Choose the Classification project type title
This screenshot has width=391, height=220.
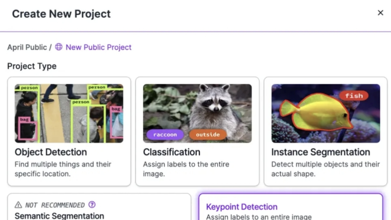pos(171,152)
